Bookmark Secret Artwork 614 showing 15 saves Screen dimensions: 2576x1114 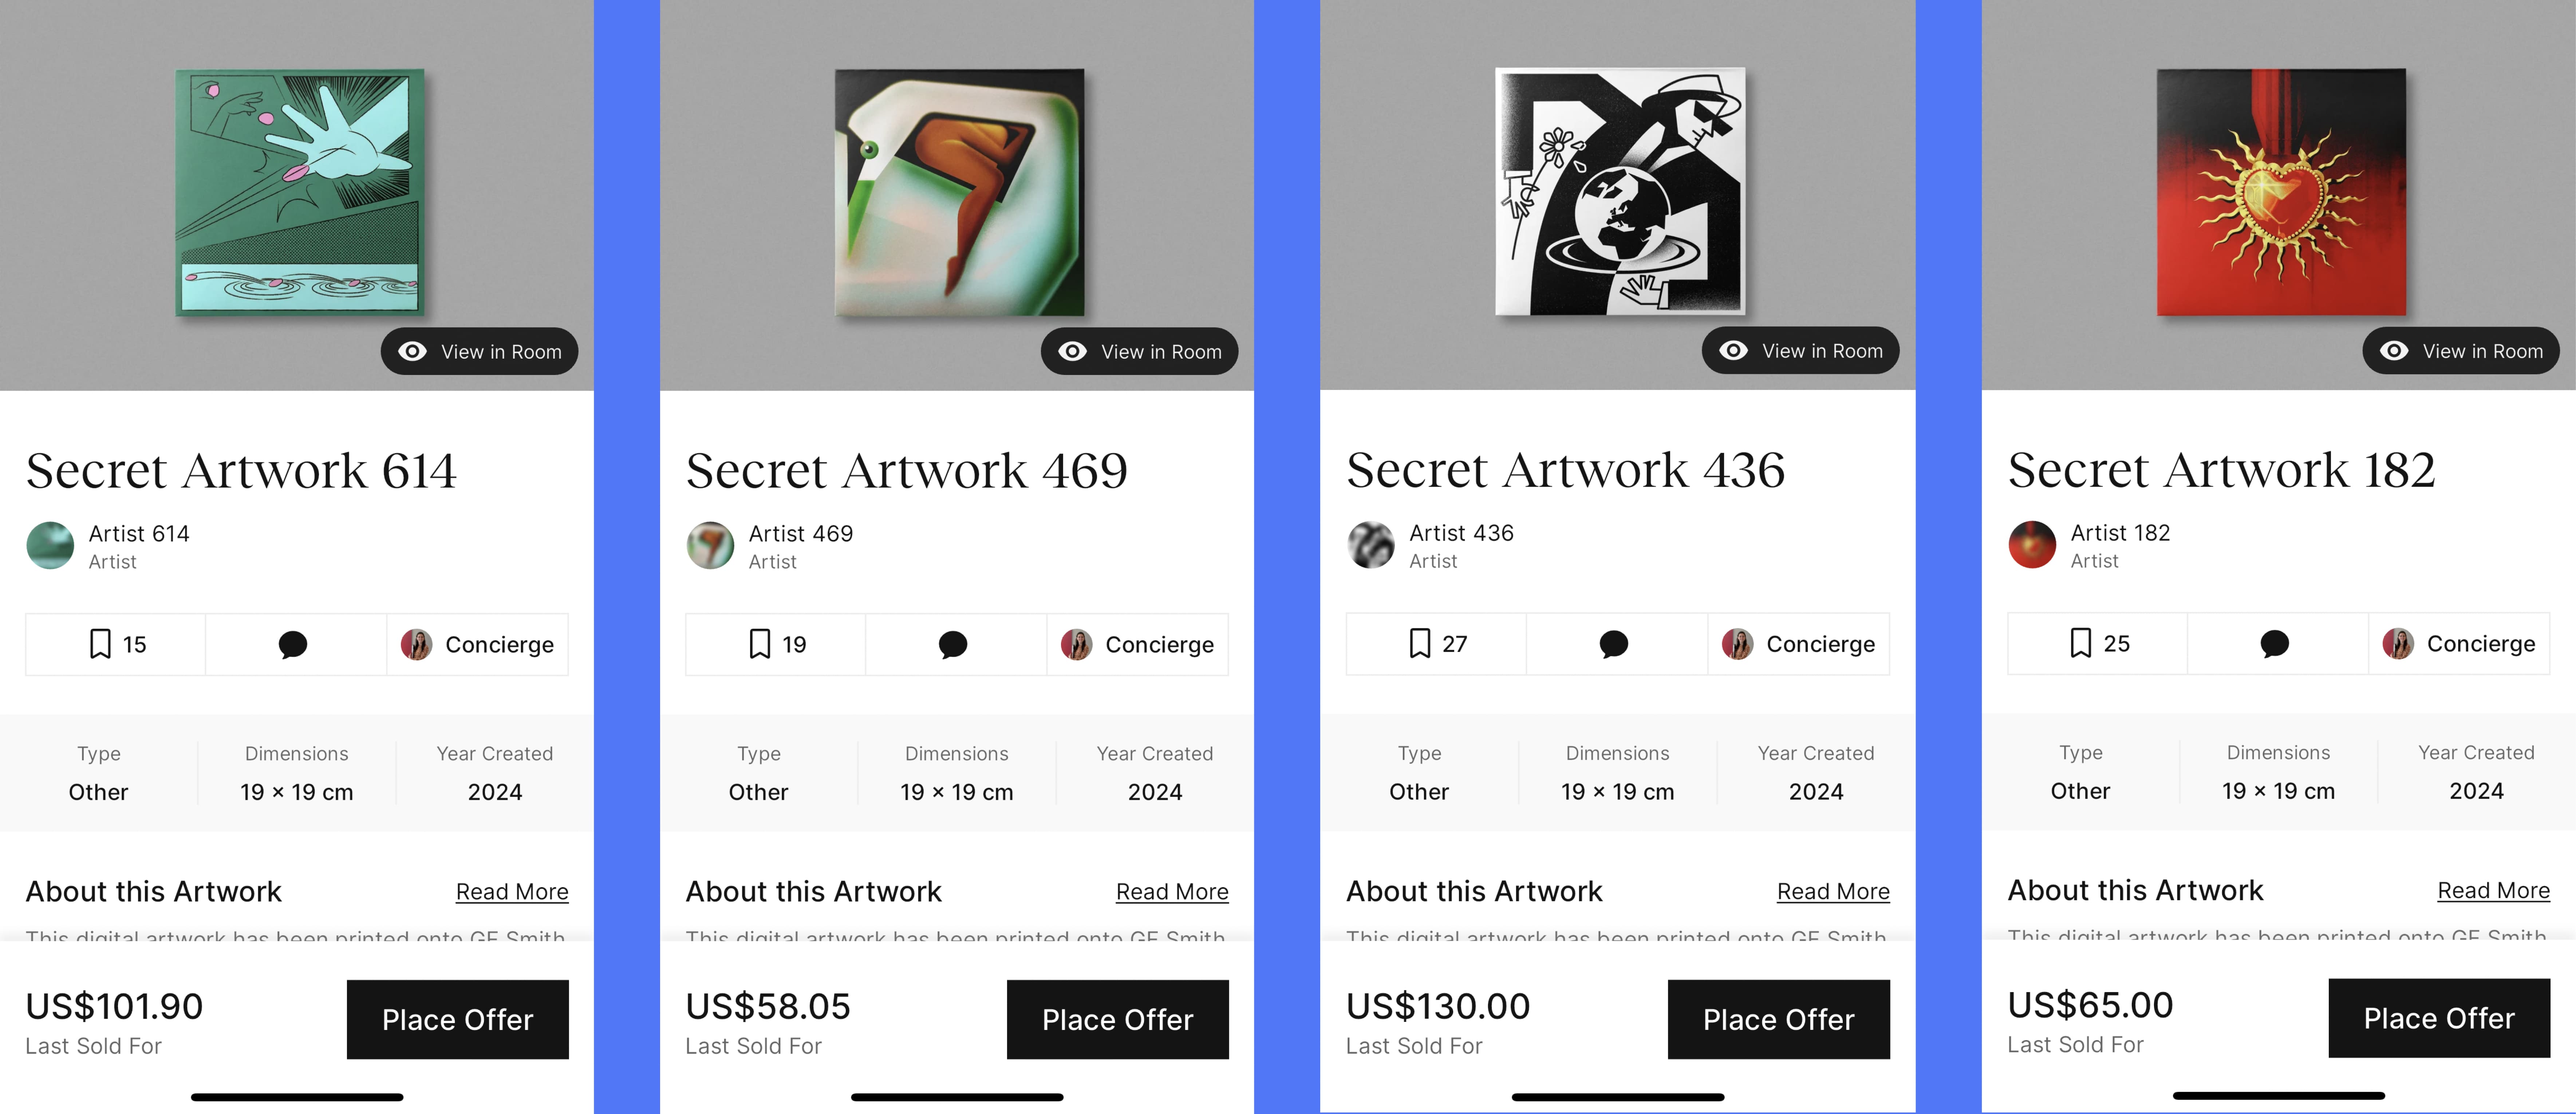[116, 644]
